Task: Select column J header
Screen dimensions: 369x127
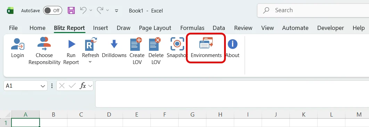Action: coord(276,114)
